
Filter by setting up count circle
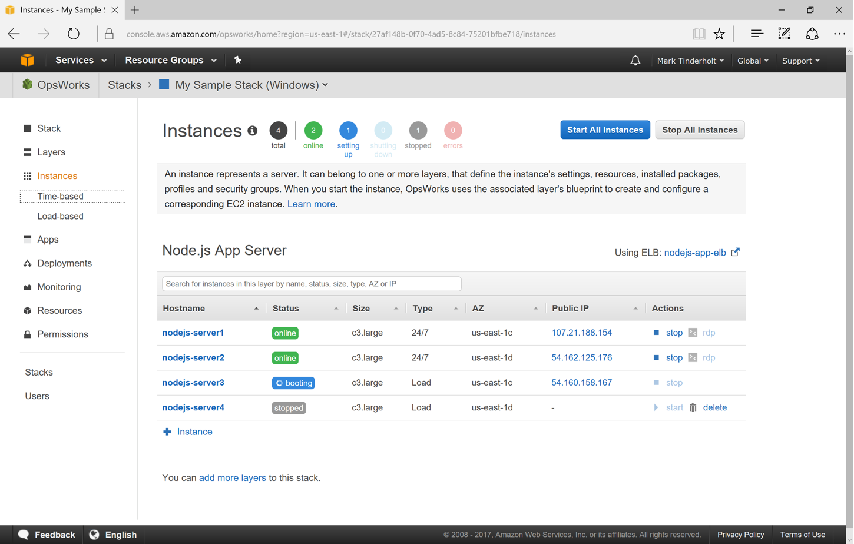[348, 130]
